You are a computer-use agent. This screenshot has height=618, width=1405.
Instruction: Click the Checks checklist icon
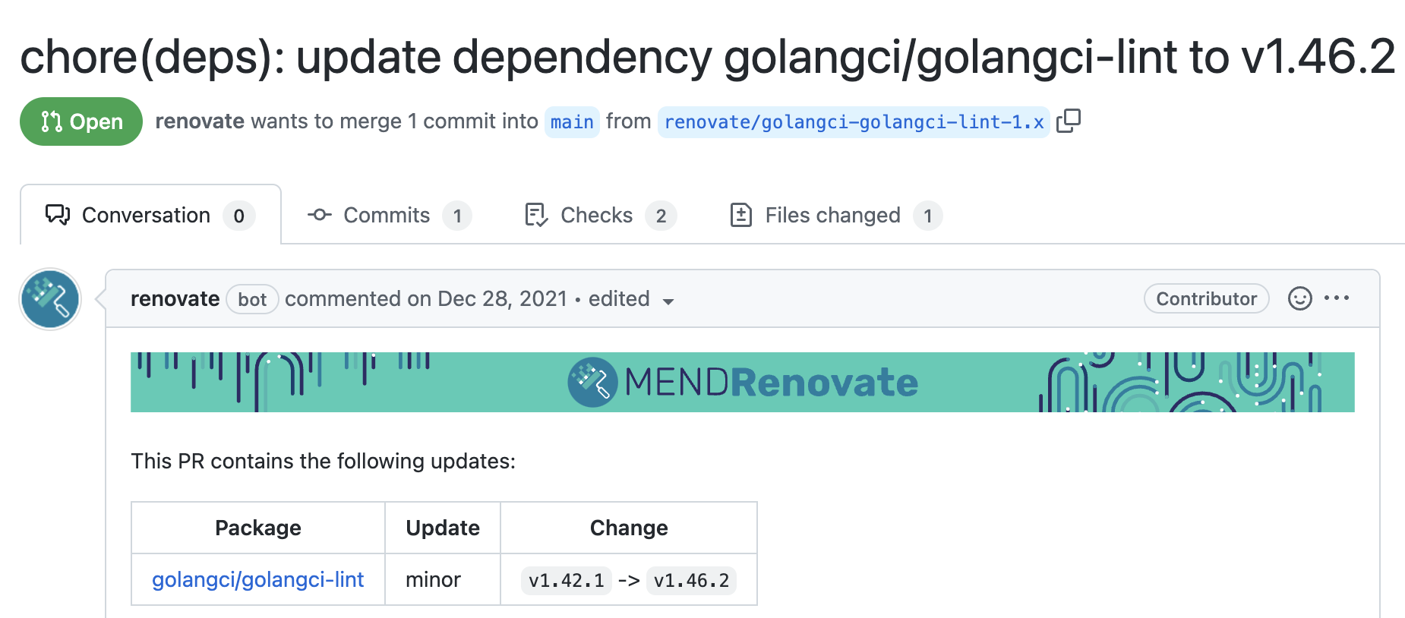coord(535,215)
